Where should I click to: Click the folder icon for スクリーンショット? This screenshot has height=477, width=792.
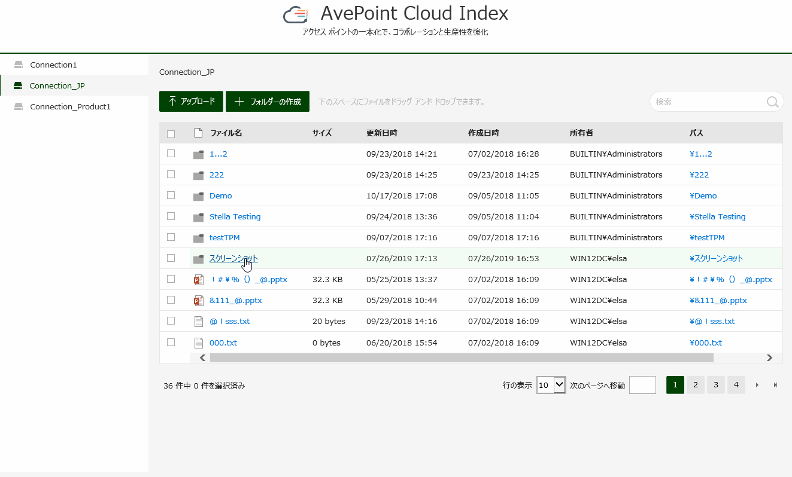[198, 259]
